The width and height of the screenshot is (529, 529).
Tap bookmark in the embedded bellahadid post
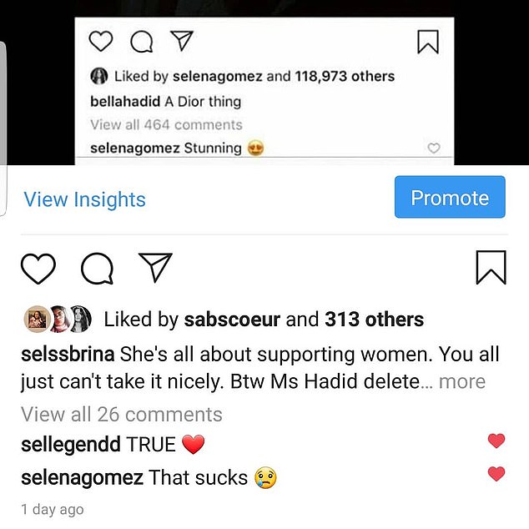pyautogui.click(x=428, y=42)
